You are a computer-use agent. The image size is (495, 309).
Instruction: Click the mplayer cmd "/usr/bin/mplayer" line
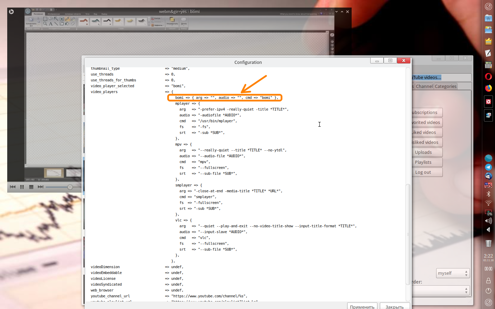(x=208, y=121)
